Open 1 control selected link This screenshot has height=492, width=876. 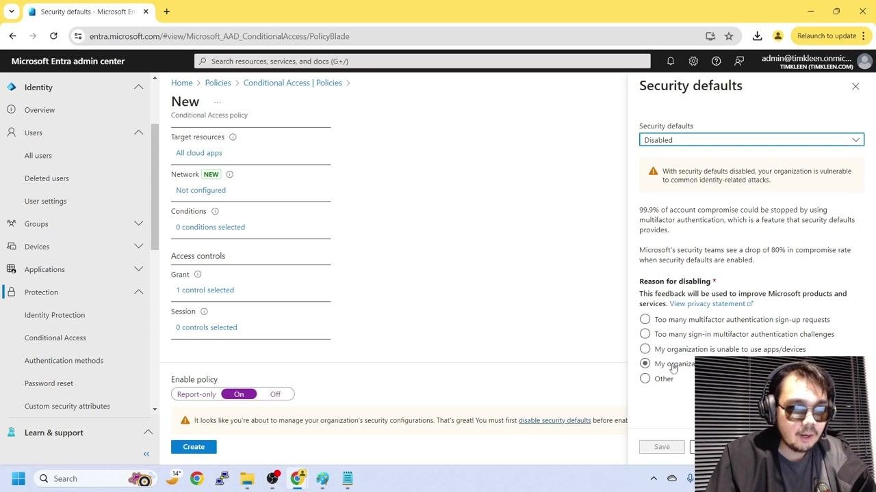pyautogui.click(x=205, y=290)
